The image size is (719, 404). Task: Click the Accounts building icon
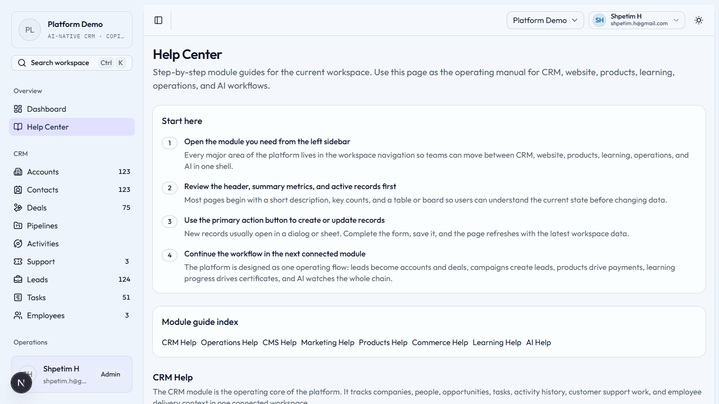[x=18, y=172]
